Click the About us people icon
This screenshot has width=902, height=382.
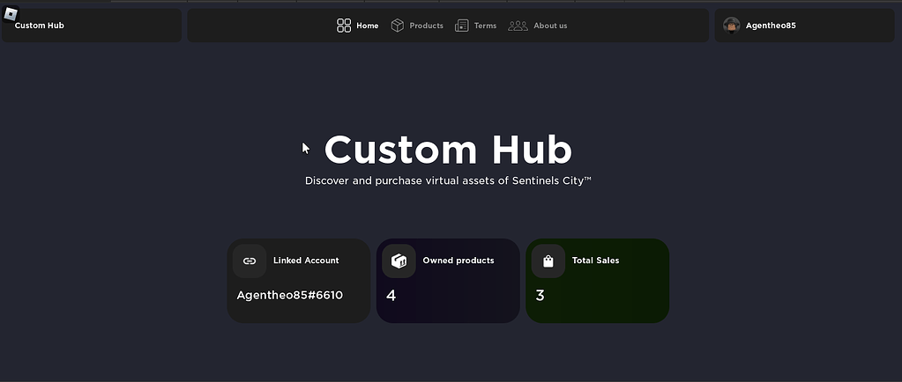point(518,26)
